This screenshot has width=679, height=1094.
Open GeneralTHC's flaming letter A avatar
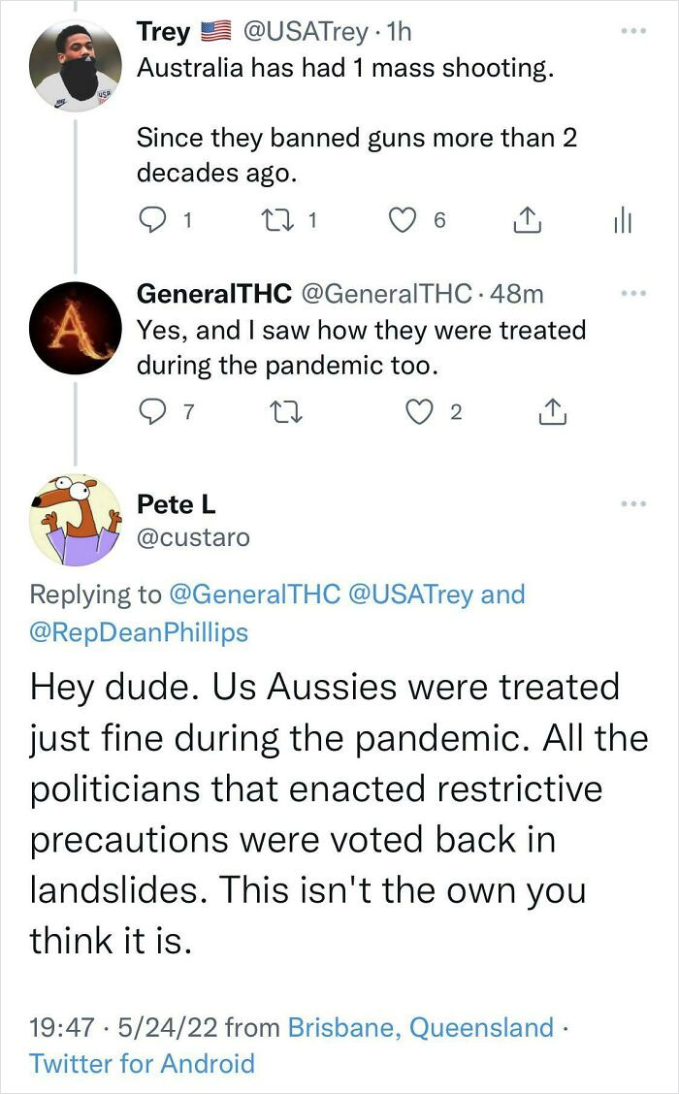point(76,327)
